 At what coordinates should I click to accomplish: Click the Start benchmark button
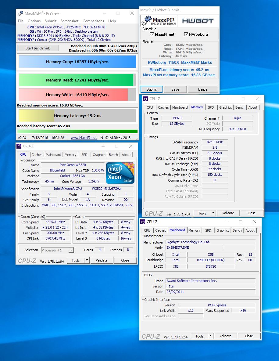tap(38, 48)
